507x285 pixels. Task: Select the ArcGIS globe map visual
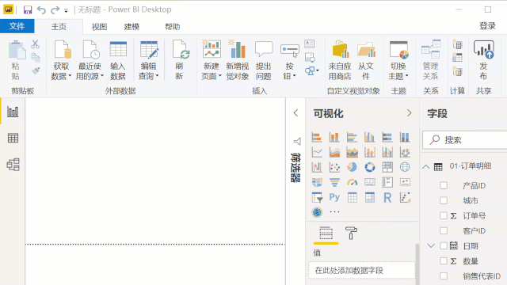pyautogui.click(x=317, y=212)
